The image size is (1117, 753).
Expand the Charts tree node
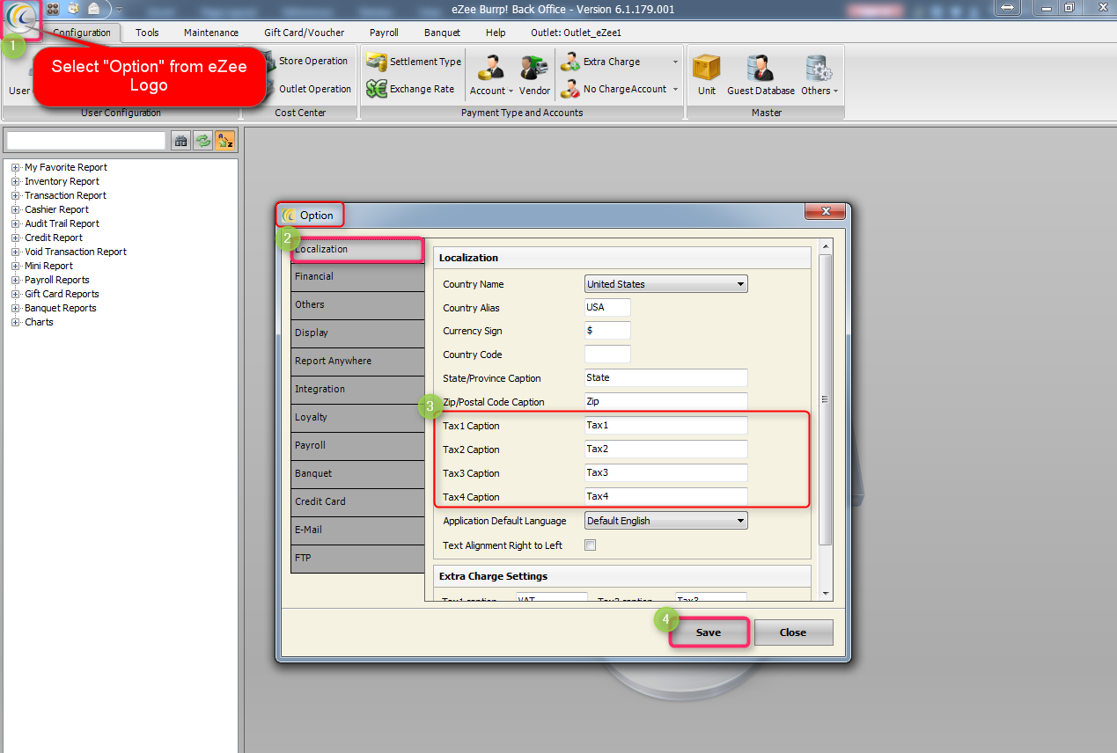pyautogui.click(x=15, y=322)
